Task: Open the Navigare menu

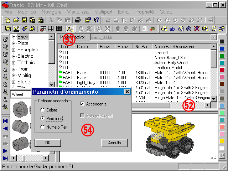Action: coord(51,12)
